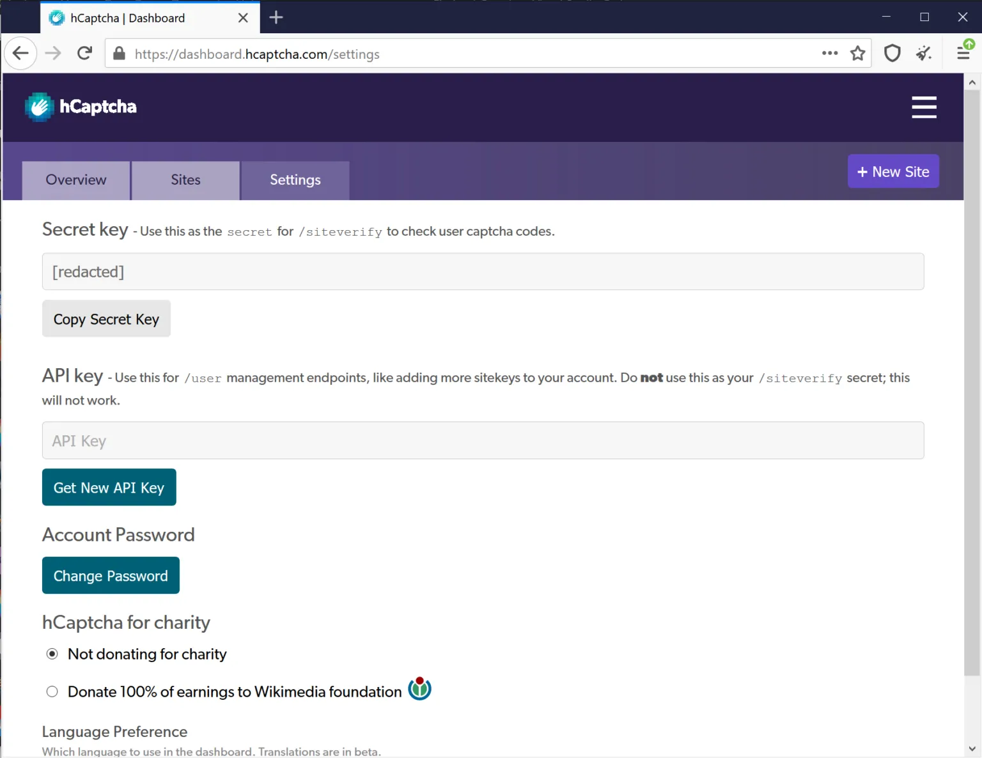Click the New Site button

click(893, 171)
